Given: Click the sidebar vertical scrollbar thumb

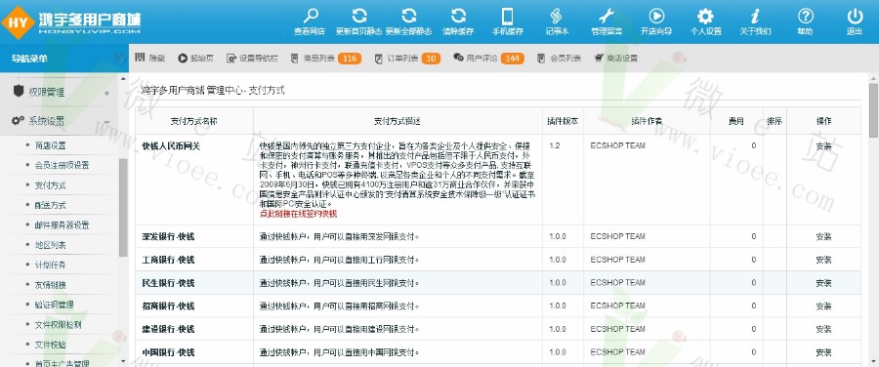Looking at the screenshot, I should [x=123, y=207].
